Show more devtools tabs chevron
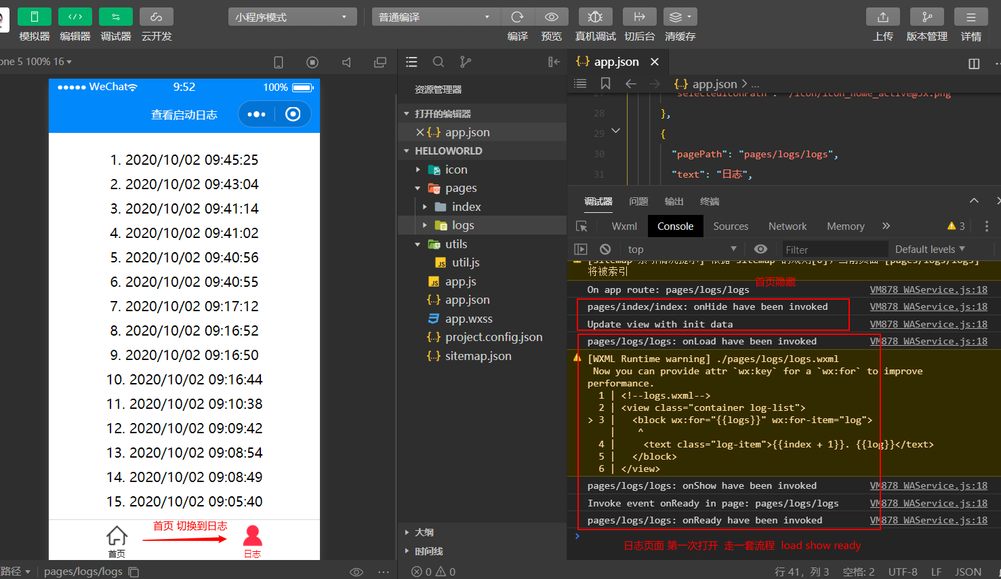 tap(886, 226)
